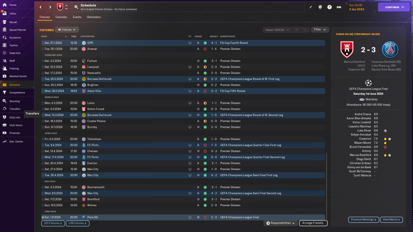Viewport: 413px width, 232px height.
Task: Open U21 Fixtures
Action: (x=53, y=223)
